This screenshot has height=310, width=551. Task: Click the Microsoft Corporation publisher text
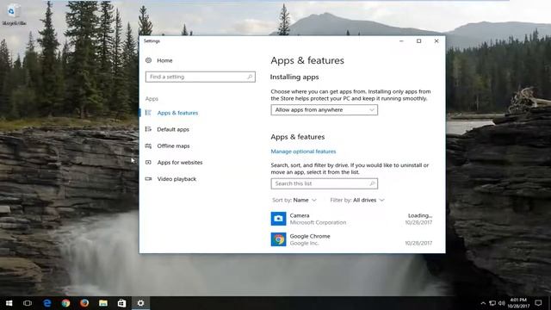pyautogui.click(x=318, y=222)
